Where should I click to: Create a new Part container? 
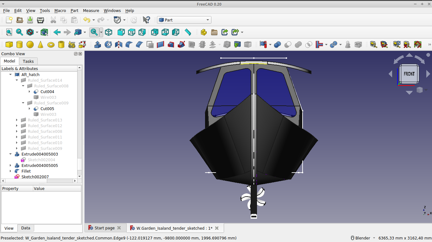pos(204,32)
